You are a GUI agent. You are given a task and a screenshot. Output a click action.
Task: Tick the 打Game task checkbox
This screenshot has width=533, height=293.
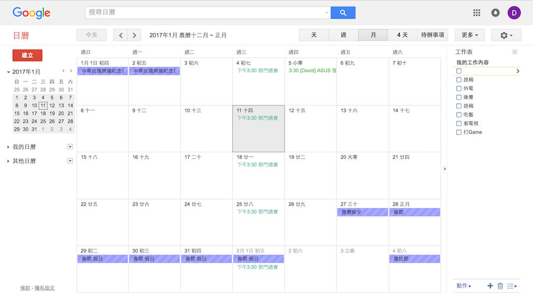click(458, 132)
